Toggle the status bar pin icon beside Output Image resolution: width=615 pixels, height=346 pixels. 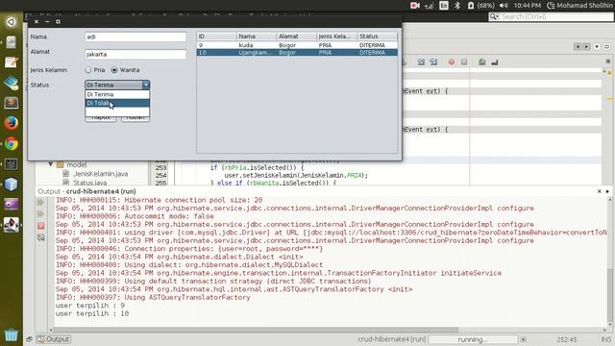[30, 339]
